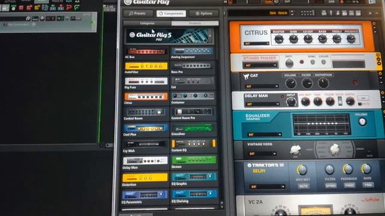Screen dimensions: 385x216
Task: Select the CrossOver component
Action: click(194, 130)
